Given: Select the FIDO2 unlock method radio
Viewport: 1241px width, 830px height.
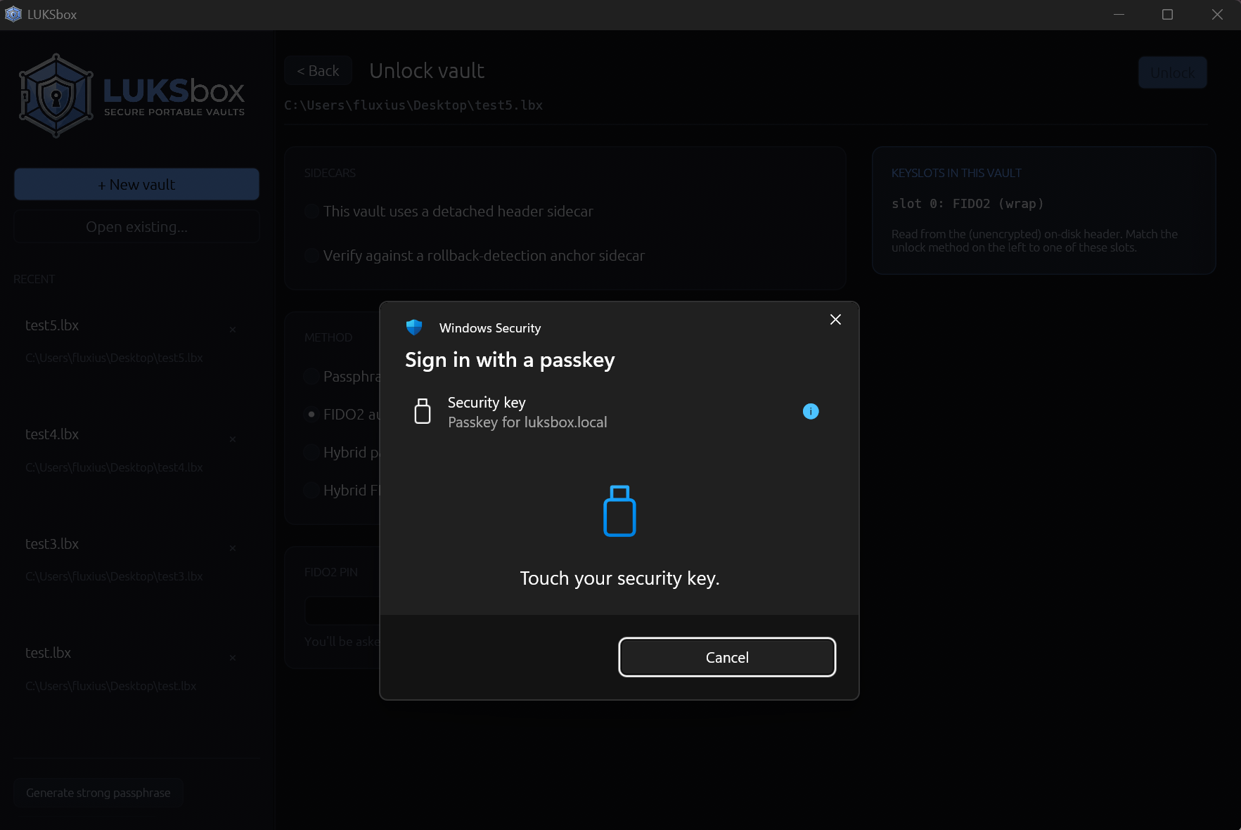Looking at the screenshot, I should [311, 415].
